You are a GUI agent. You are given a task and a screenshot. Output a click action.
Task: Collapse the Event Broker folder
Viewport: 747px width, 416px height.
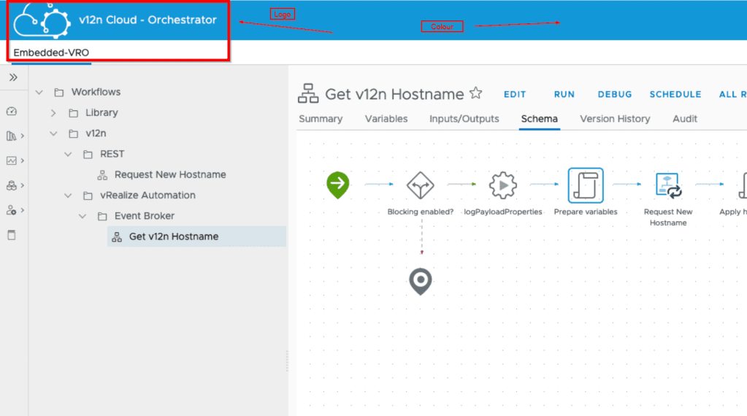pyautogui.click(x=83, y=216)
